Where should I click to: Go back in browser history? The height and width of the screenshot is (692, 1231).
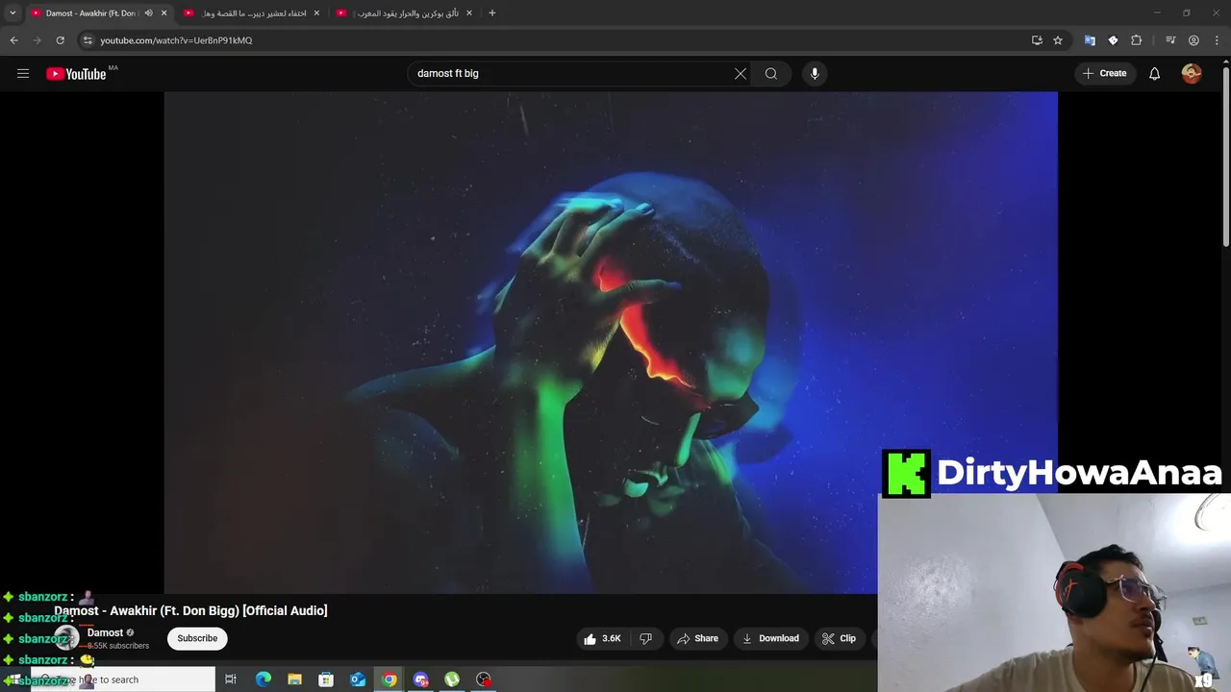tap(13, 40)
